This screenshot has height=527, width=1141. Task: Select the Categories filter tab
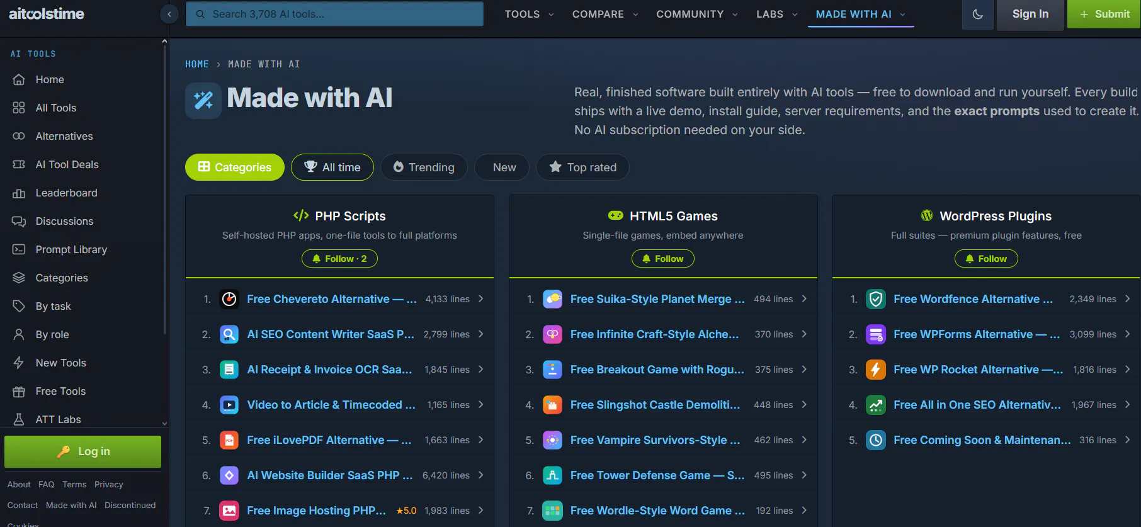coord(235,167)
